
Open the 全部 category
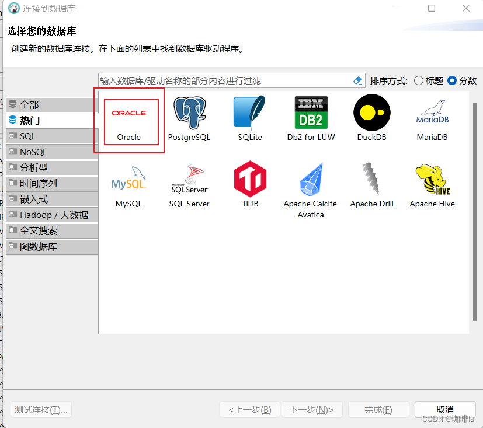click(x=52, y=104)
